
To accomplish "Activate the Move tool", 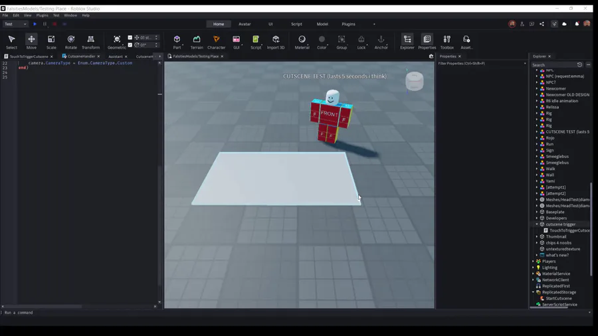I will (31, 42).
